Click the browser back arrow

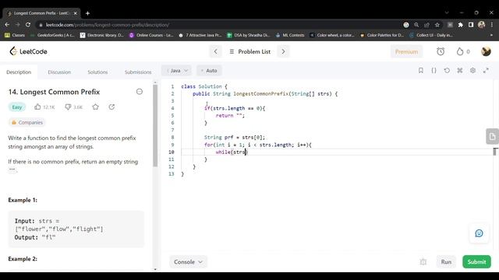point(7,25)
